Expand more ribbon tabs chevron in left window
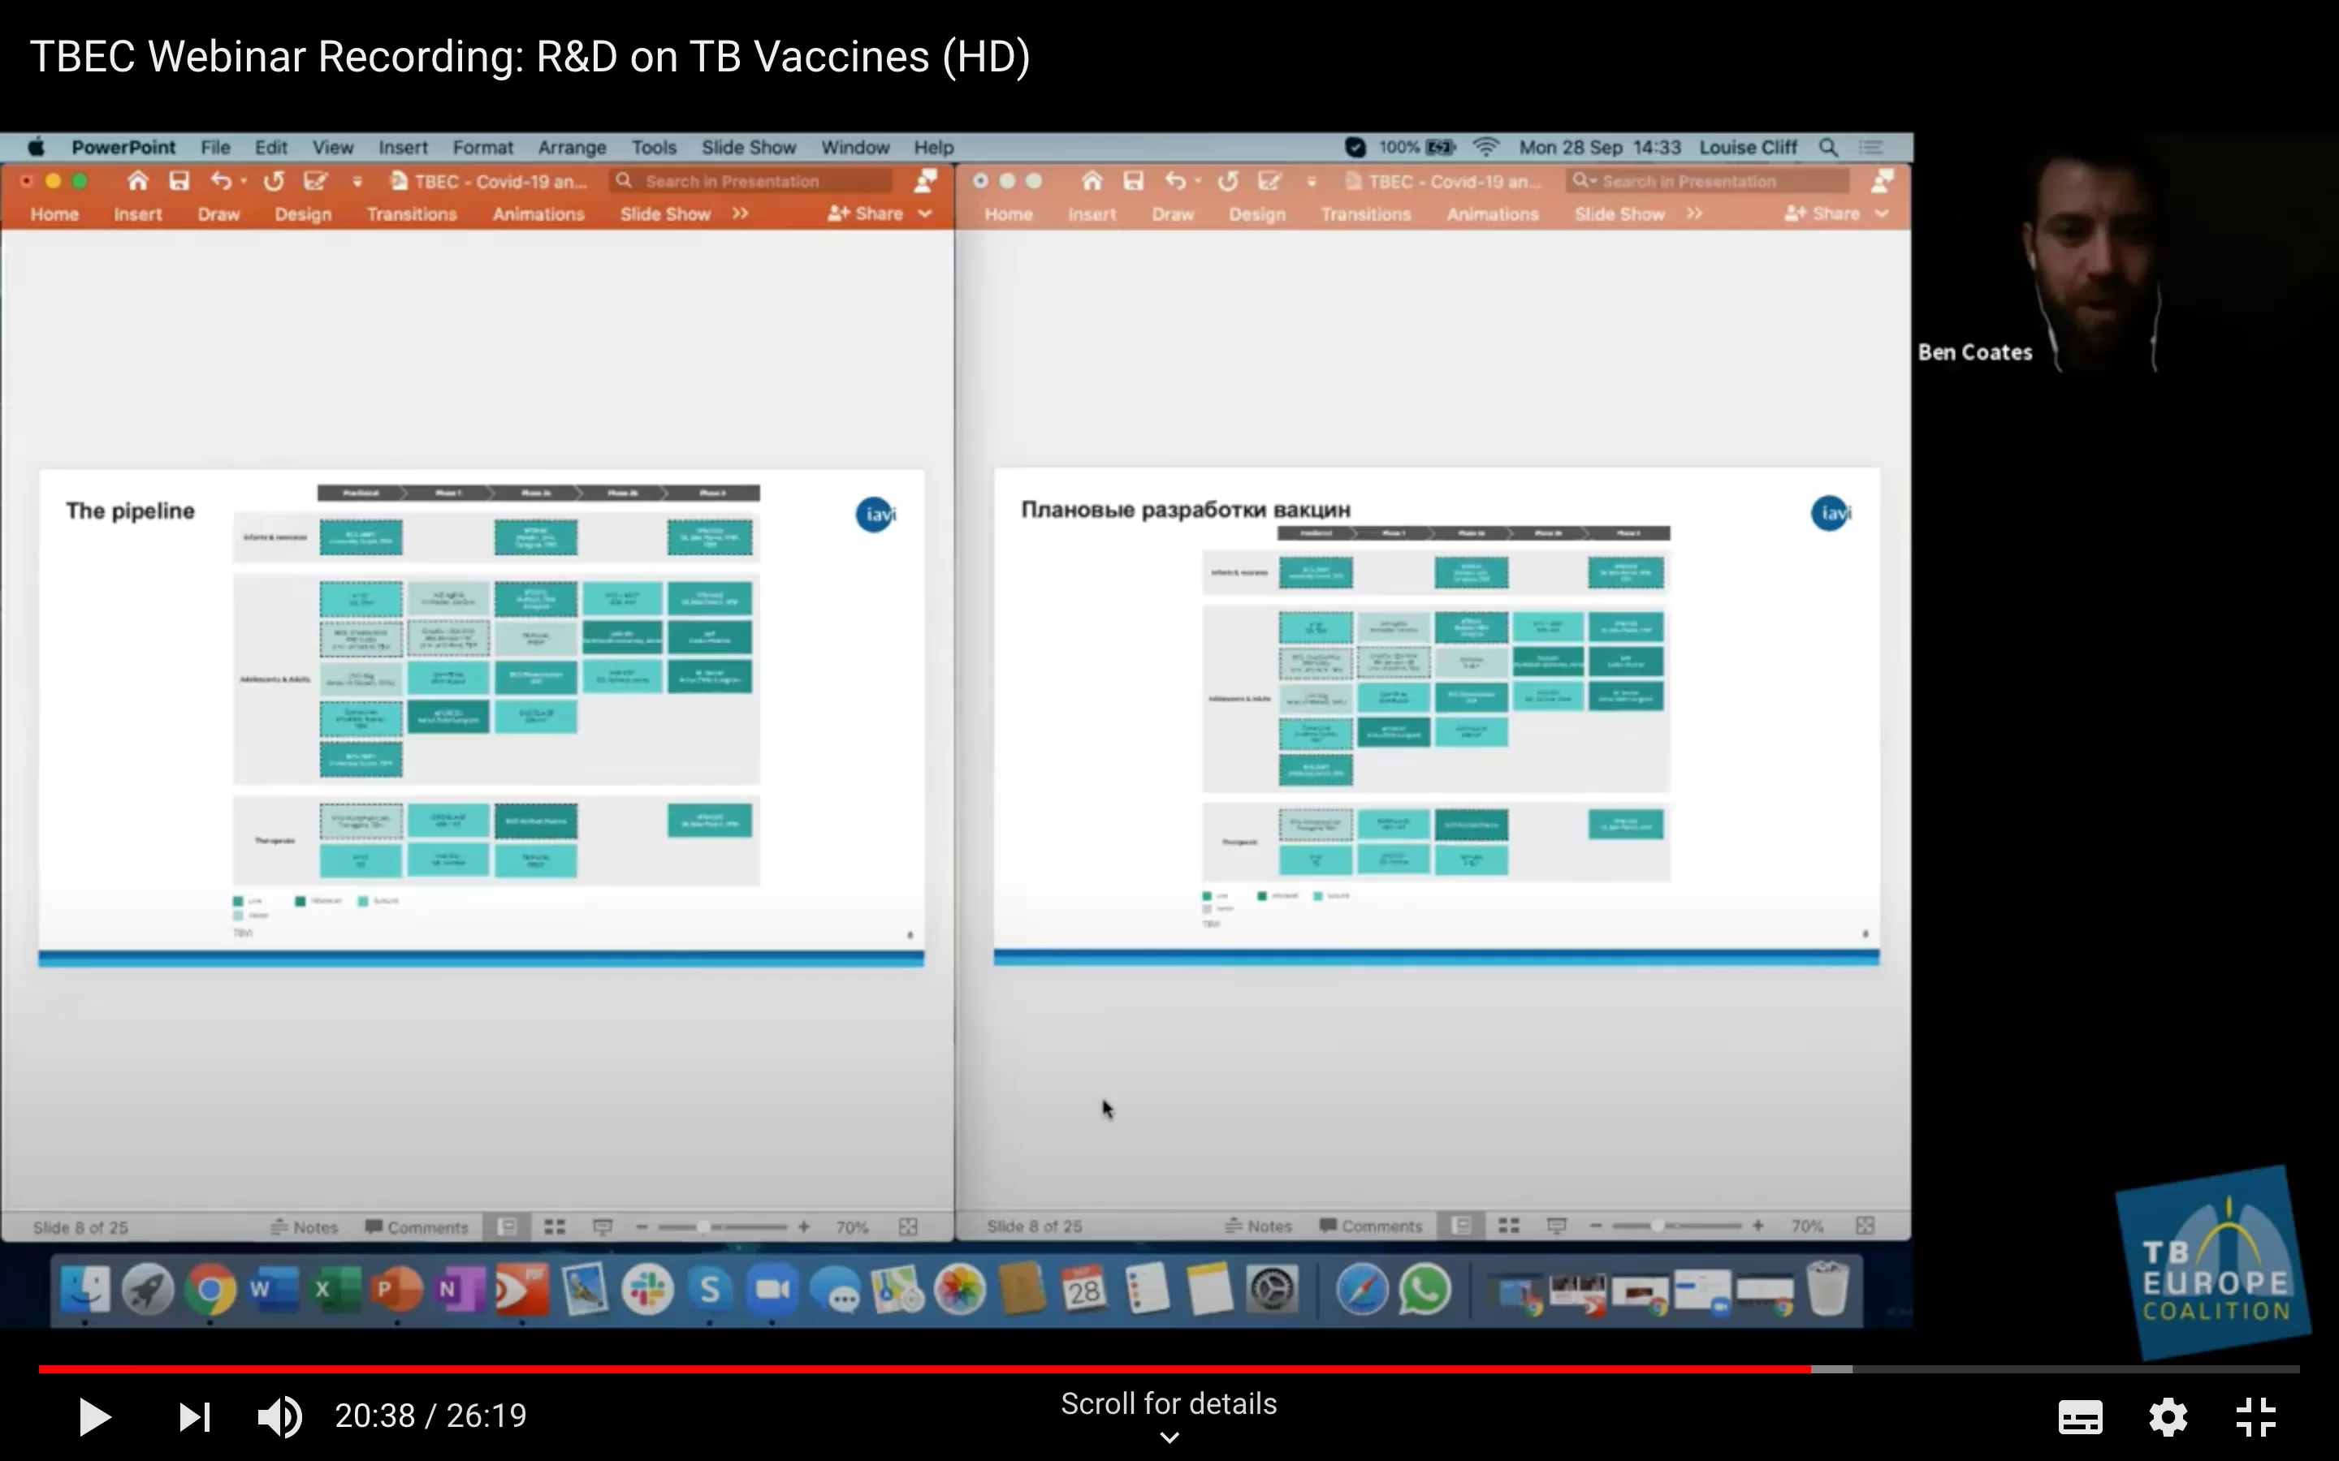 (x=741, y=213)
